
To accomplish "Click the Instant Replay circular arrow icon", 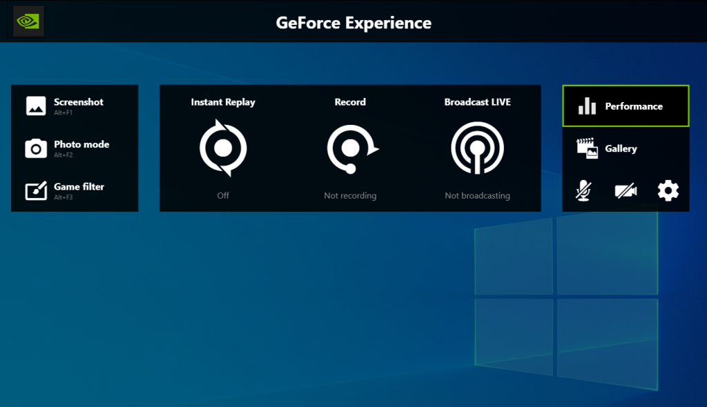I will (222, 147).
